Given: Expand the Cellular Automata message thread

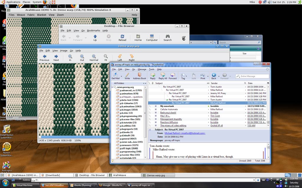Looking at the screenshot, I should pyautogui.click(x=156, y=109).
